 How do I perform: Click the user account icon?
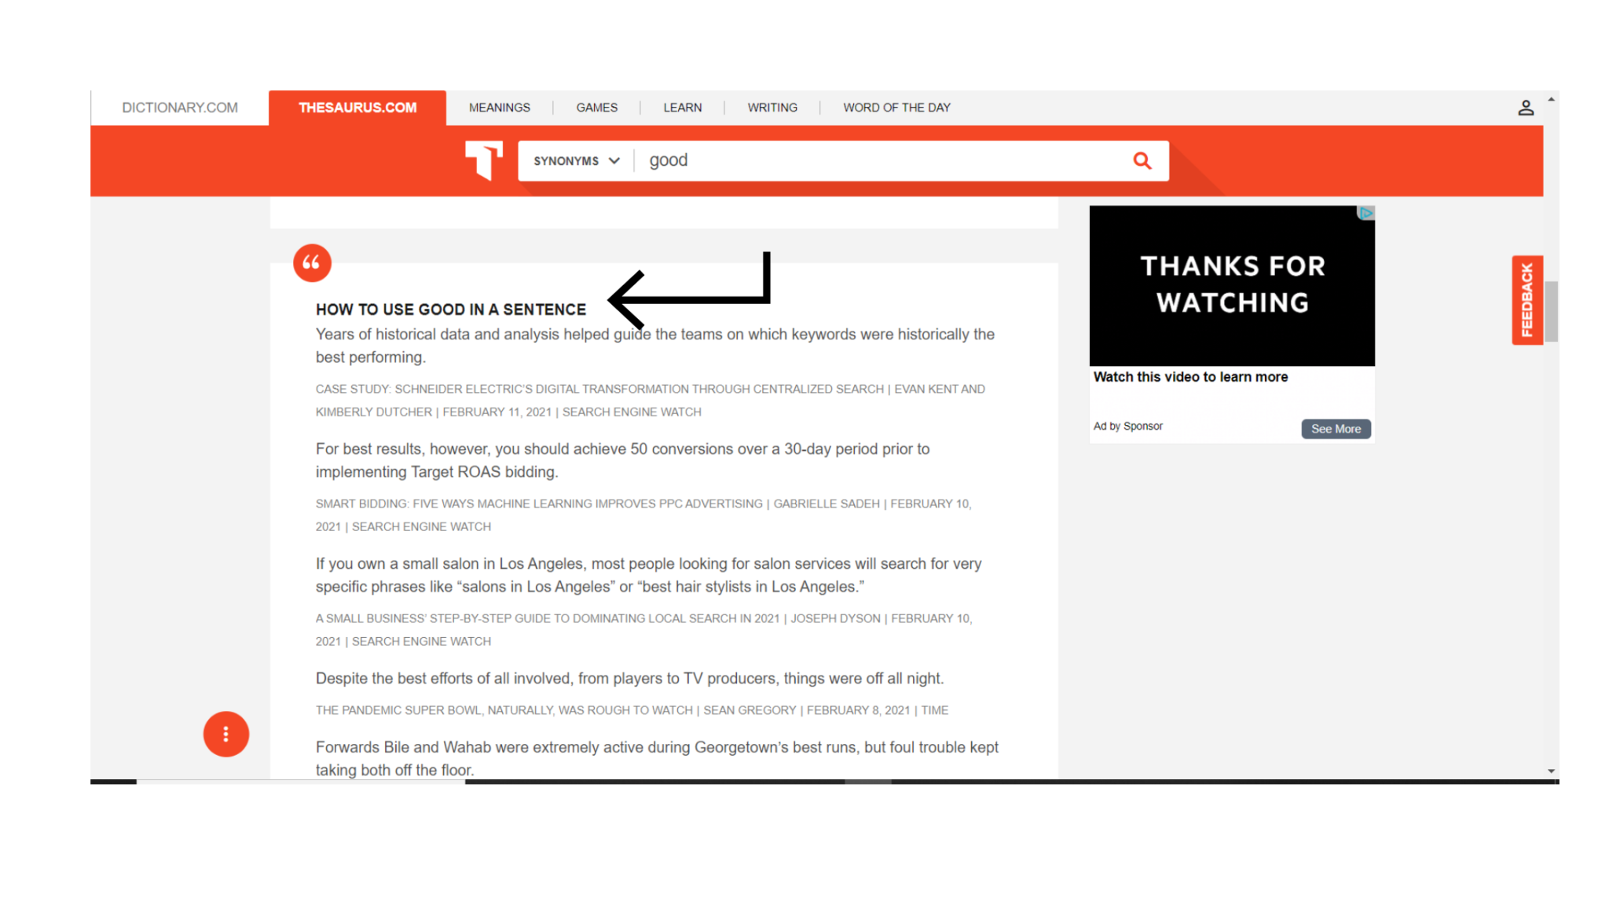1527,107
